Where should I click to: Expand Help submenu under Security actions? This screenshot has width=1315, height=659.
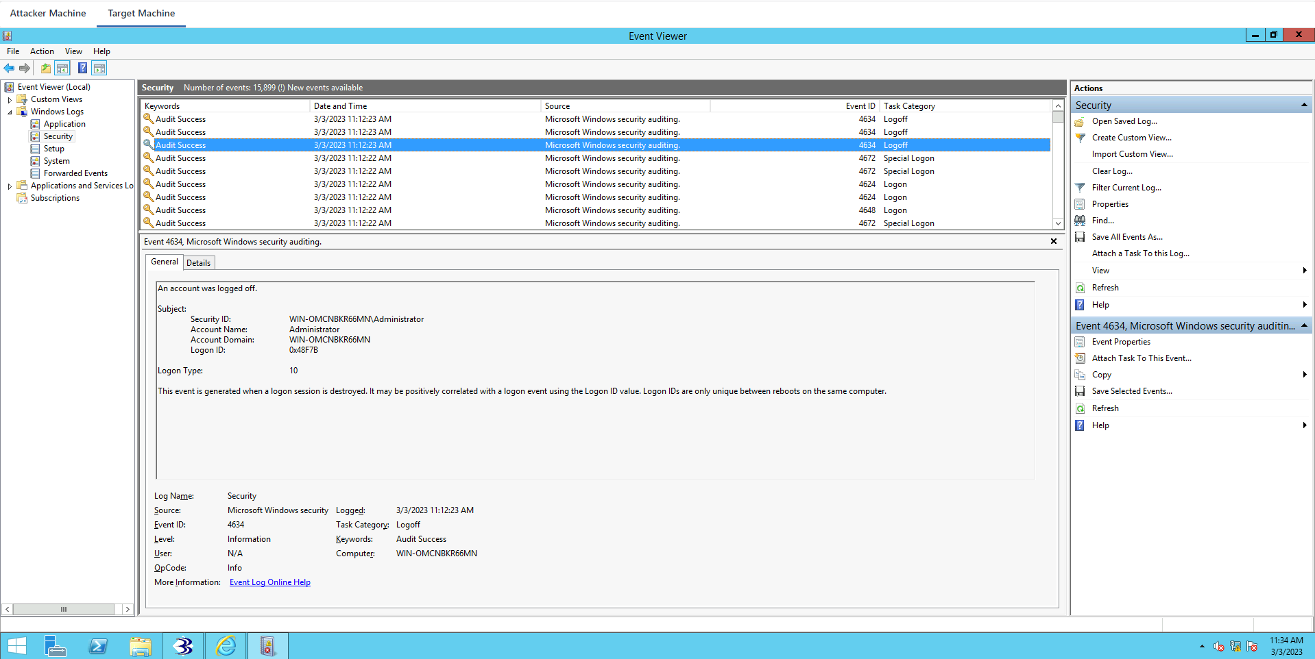pos(1304,305)
